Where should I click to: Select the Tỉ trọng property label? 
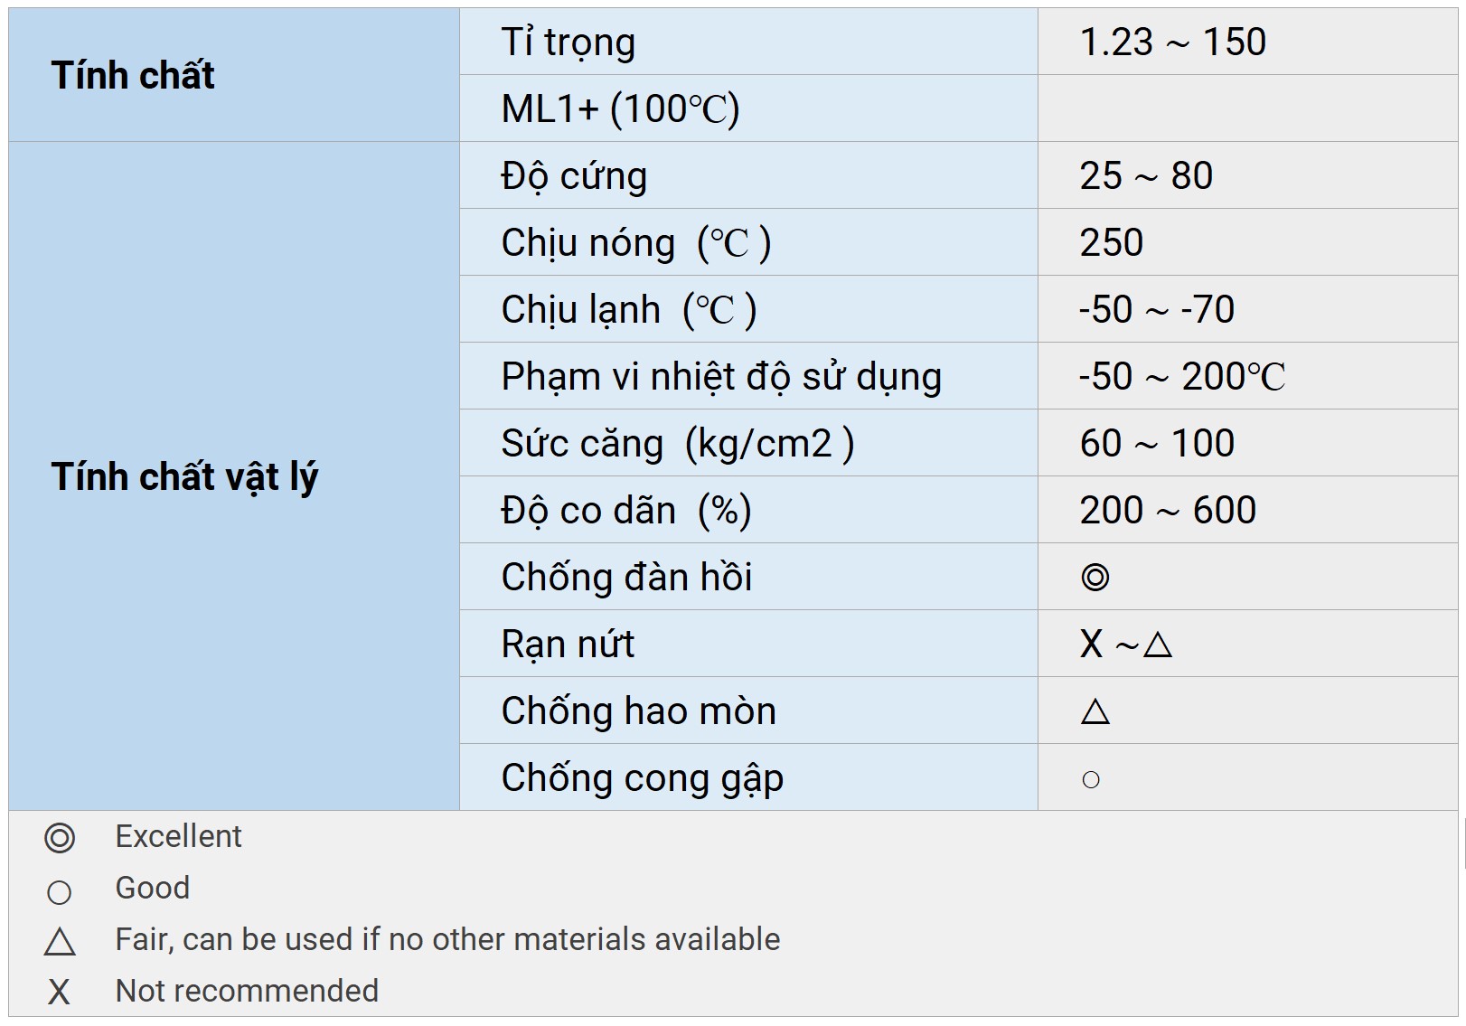coord(569,42)
